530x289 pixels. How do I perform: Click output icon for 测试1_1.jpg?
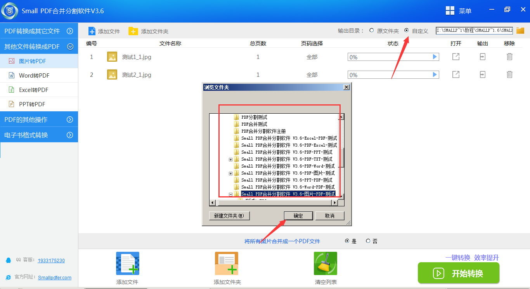[482, 57]
